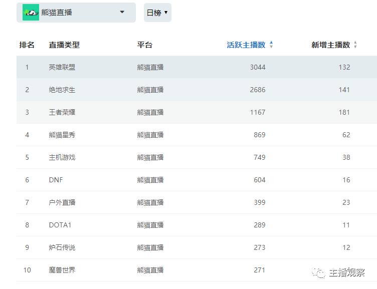Open the 魔兽世界 category entry
The image size is (377, 289).
click(62, 270)
